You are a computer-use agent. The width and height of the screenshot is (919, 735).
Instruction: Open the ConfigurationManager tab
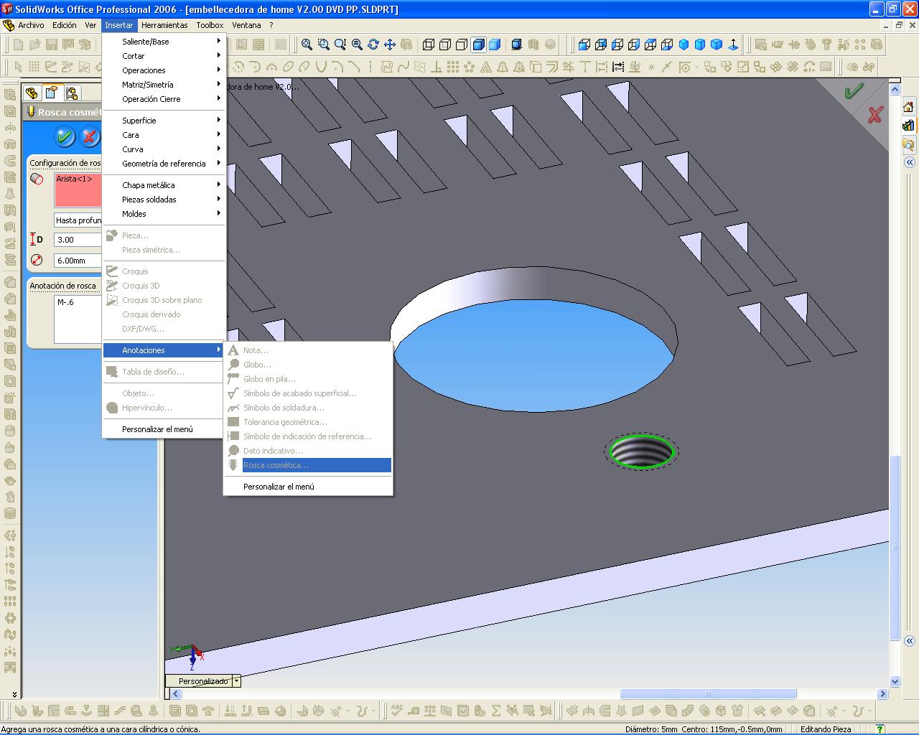tap(71, 93)
